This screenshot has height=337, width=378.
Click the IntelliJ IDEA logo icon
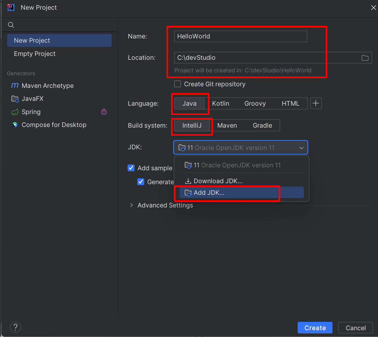[x=11, y=7]
